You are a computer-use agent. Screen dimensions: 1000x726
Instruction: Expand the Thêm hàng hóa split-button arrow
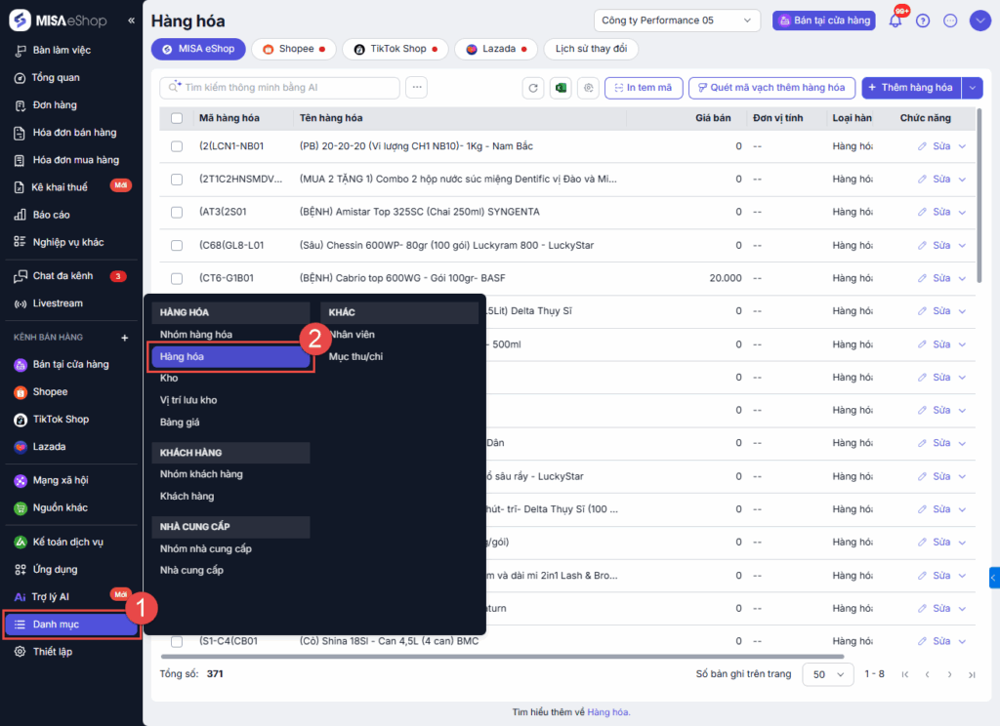(973, 87)
